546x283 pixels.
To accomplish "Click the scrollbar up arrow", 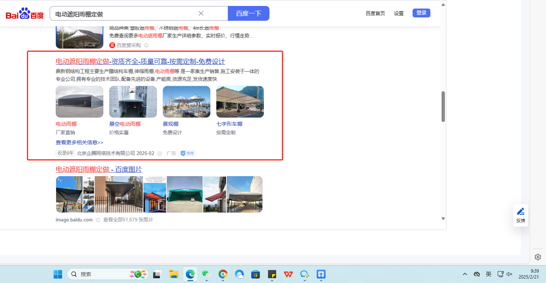I will point(443,4).
